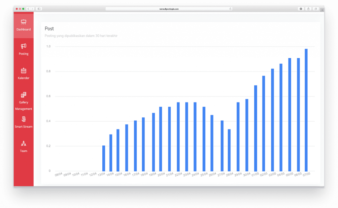Select the 28/04 bar in chart
338x208 pixels.
(x=229, y=150)
